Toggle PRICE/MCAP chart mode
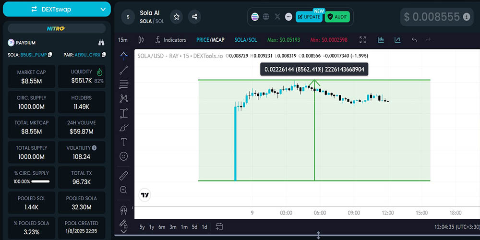480x240 pixels. [x=210, y=40]
